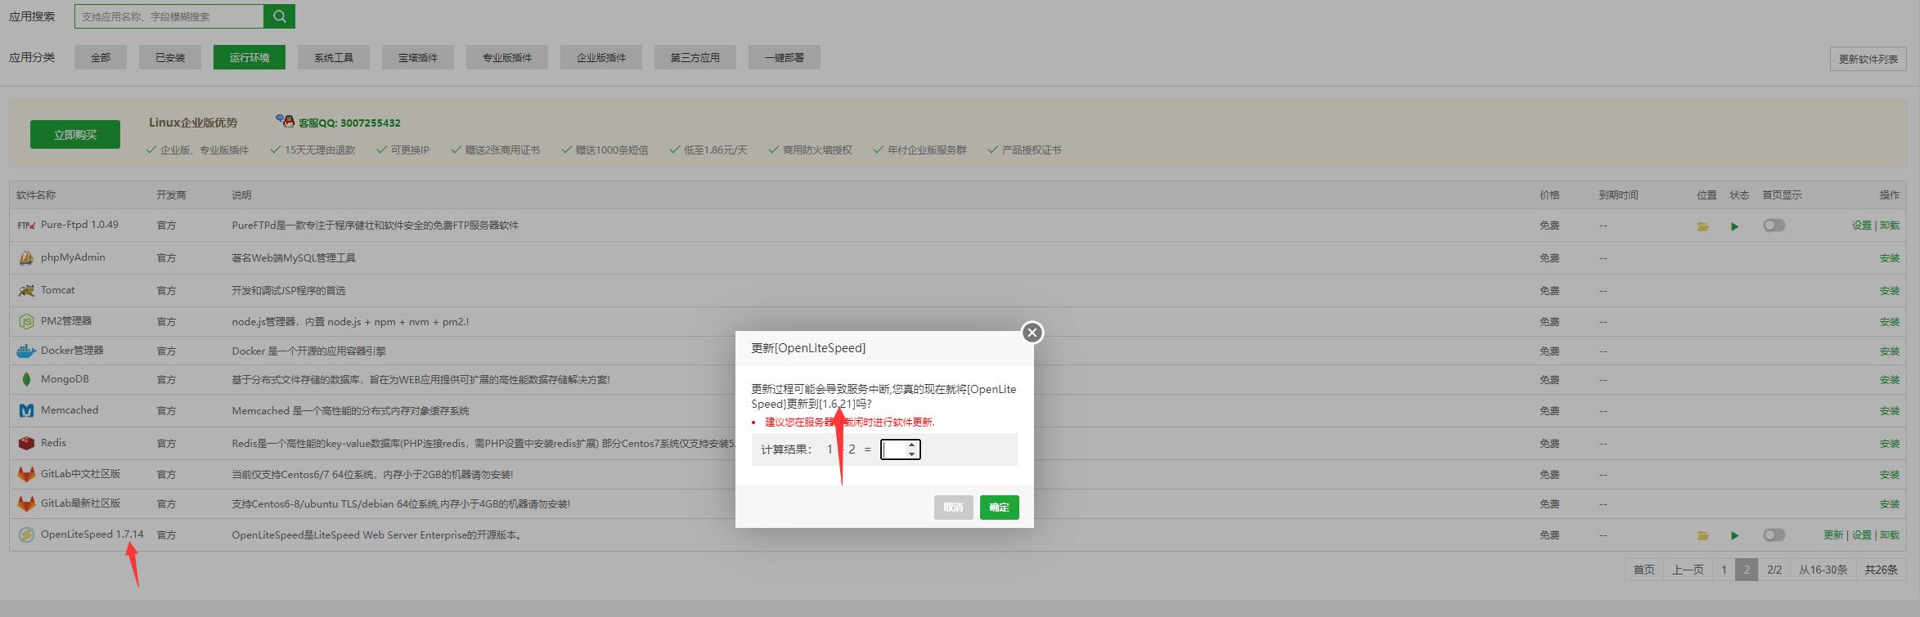
Task: Go to 首页 first page
Action: (x=1644, y=570)
